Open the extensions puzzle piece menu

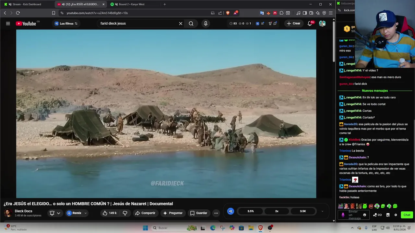tap(281, 13)
